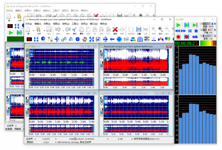Open 效果 menu in front GoldWave window
222x150 pixels.
[47, 24]
